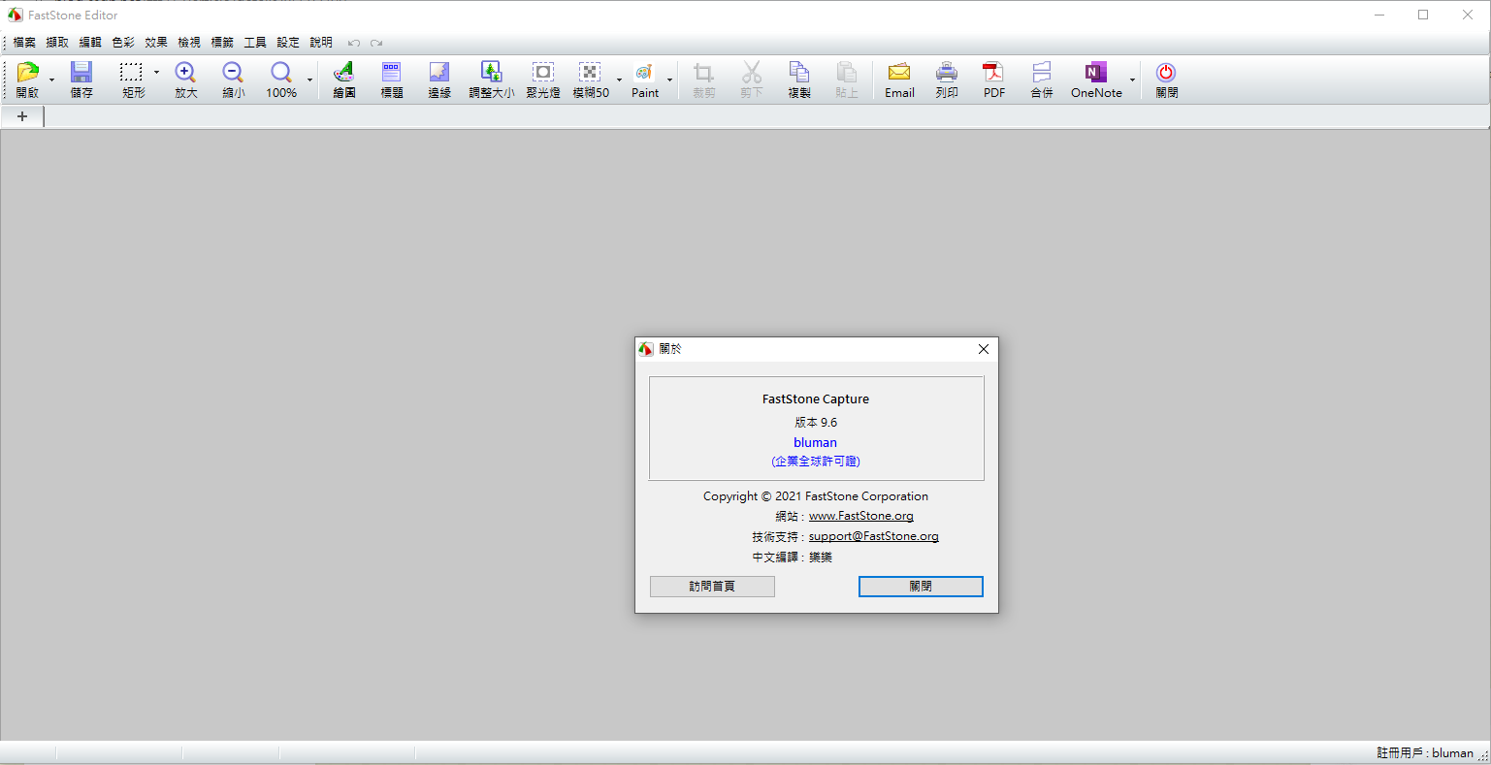Expand the dropdown arrow next to Paint
1491x765 pixels.
(x=669, y=80)
